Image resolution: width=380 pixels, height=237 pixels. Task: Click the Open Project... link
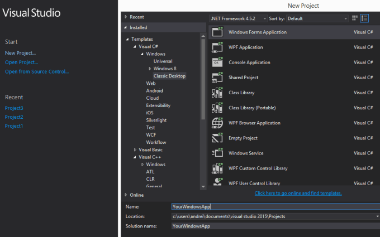(22, 62)
